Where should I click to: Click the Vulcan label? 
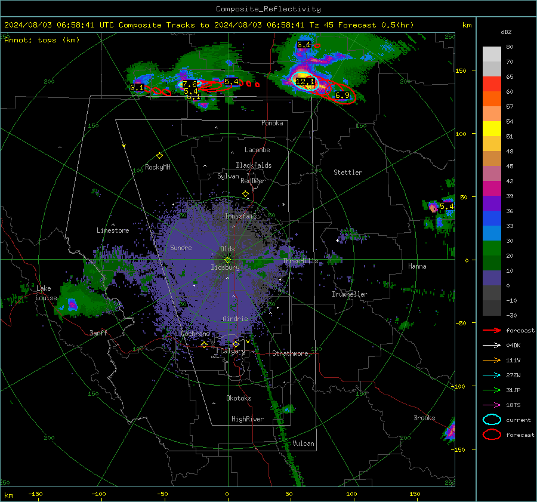click(303, 444)
